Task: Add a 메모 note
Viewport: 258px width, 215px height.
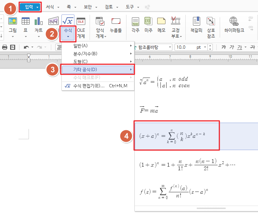Action: (x=162, y=21)
